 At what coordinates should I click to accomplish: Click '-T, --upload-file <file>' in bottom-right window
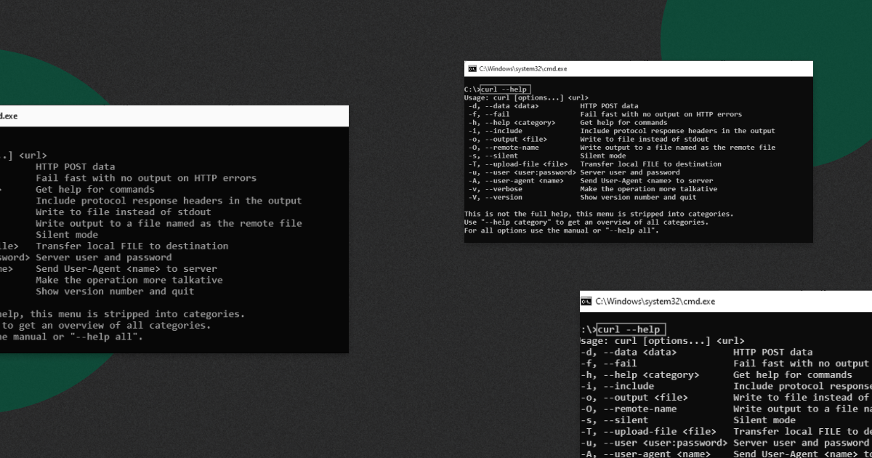click(648, 431)
